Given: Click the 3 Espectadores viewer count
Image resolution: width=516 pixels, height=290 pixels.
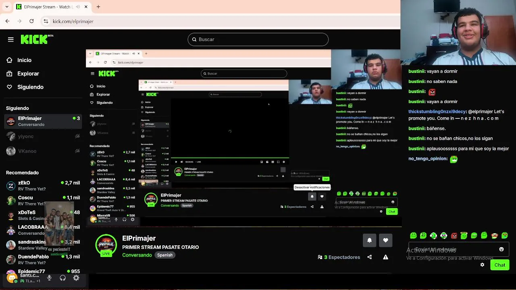Looking at the screenshot, I should point(339,257).
